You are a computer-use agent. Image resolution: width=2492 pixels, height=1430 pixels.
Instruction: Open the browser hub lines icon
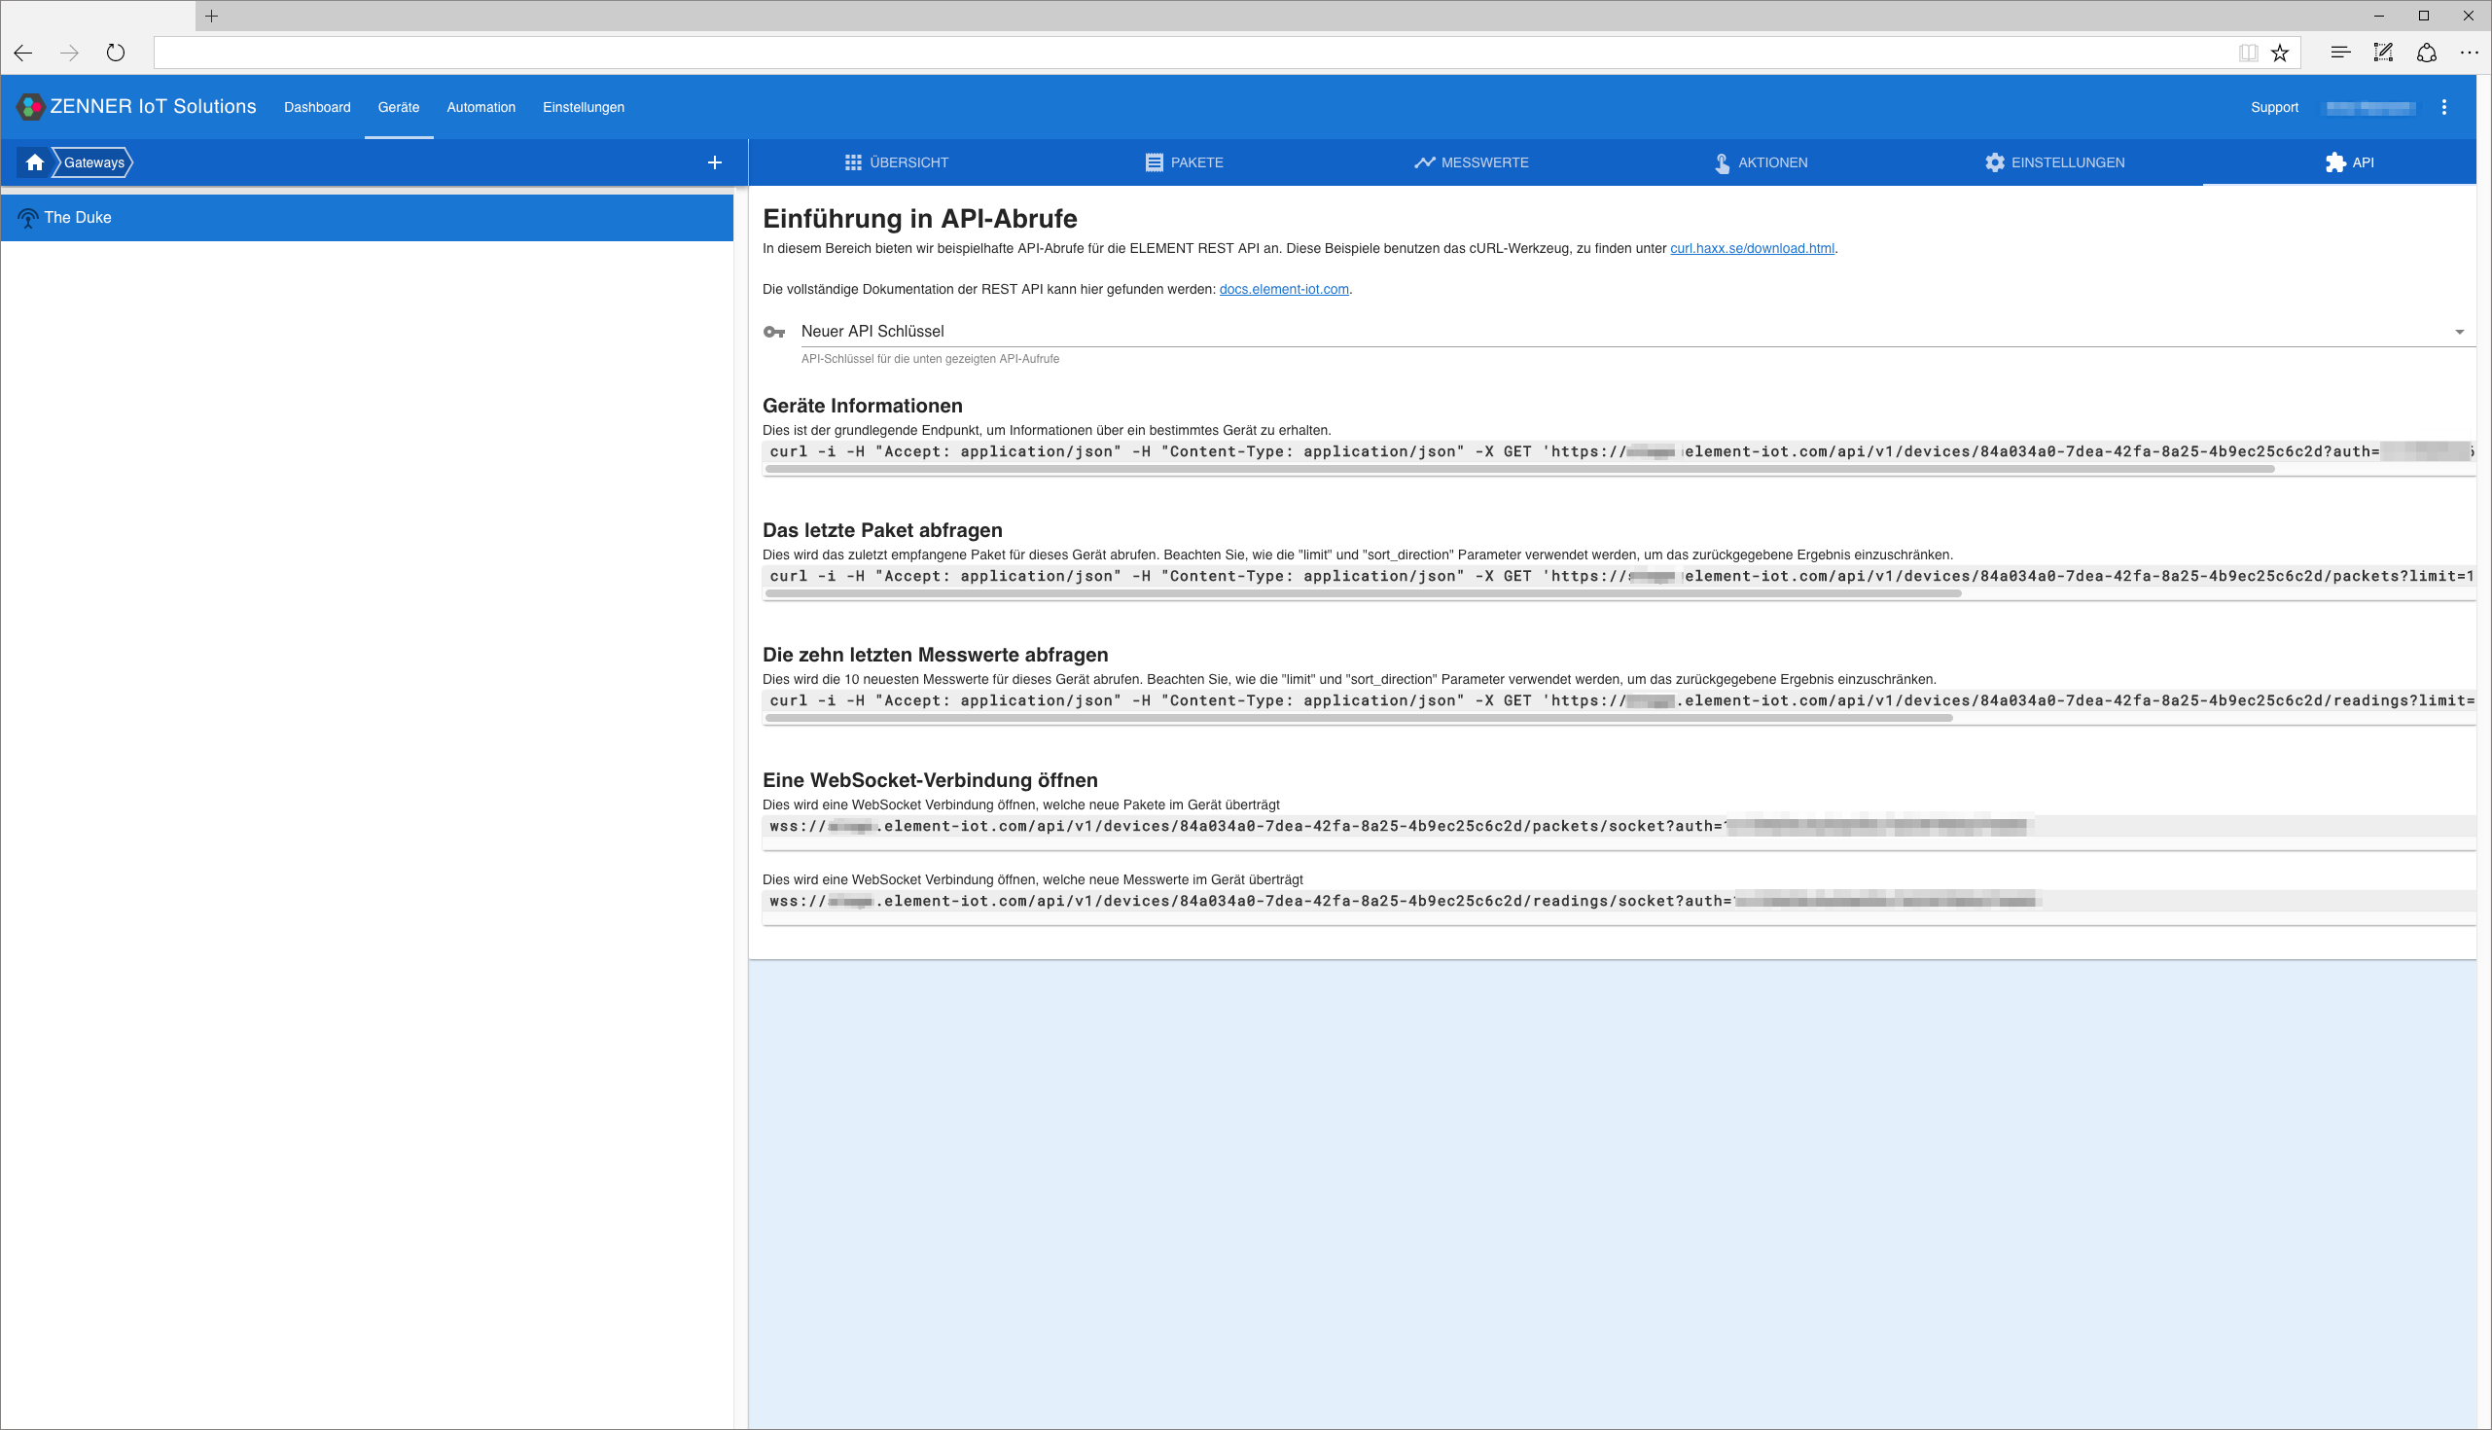tap(2340, 54)
